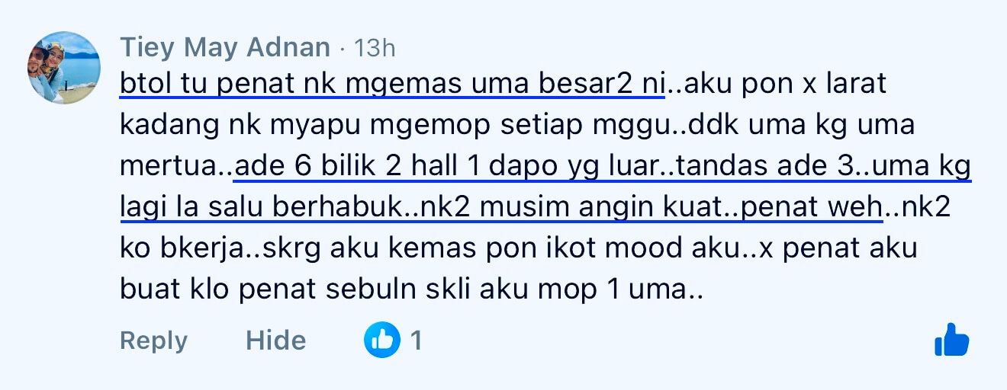This screenshot has height=390, width=1007.
Task: Click the underlined phrase starting 'btol tu penat'
Action: [392, 84]
